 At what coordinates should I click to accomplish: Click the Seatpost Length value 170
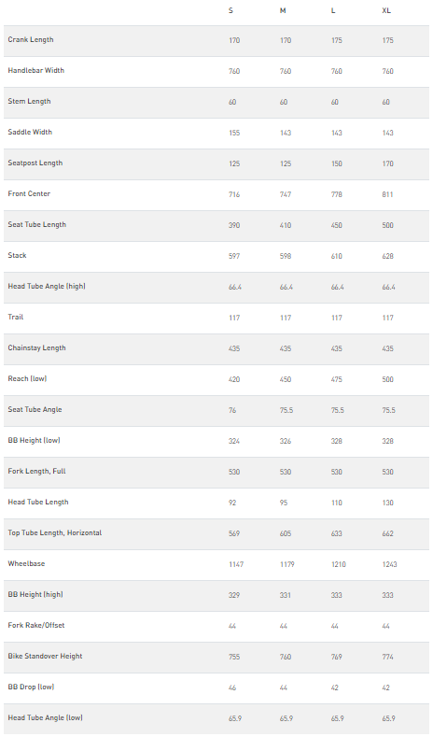click(387, 163)
